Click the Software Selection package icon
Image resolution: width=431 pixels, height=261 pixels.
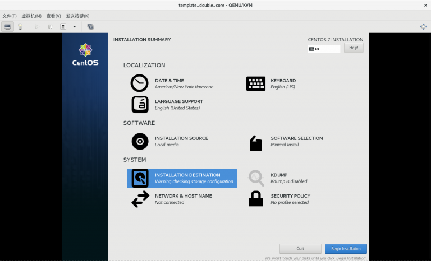(x=256, y=143)
